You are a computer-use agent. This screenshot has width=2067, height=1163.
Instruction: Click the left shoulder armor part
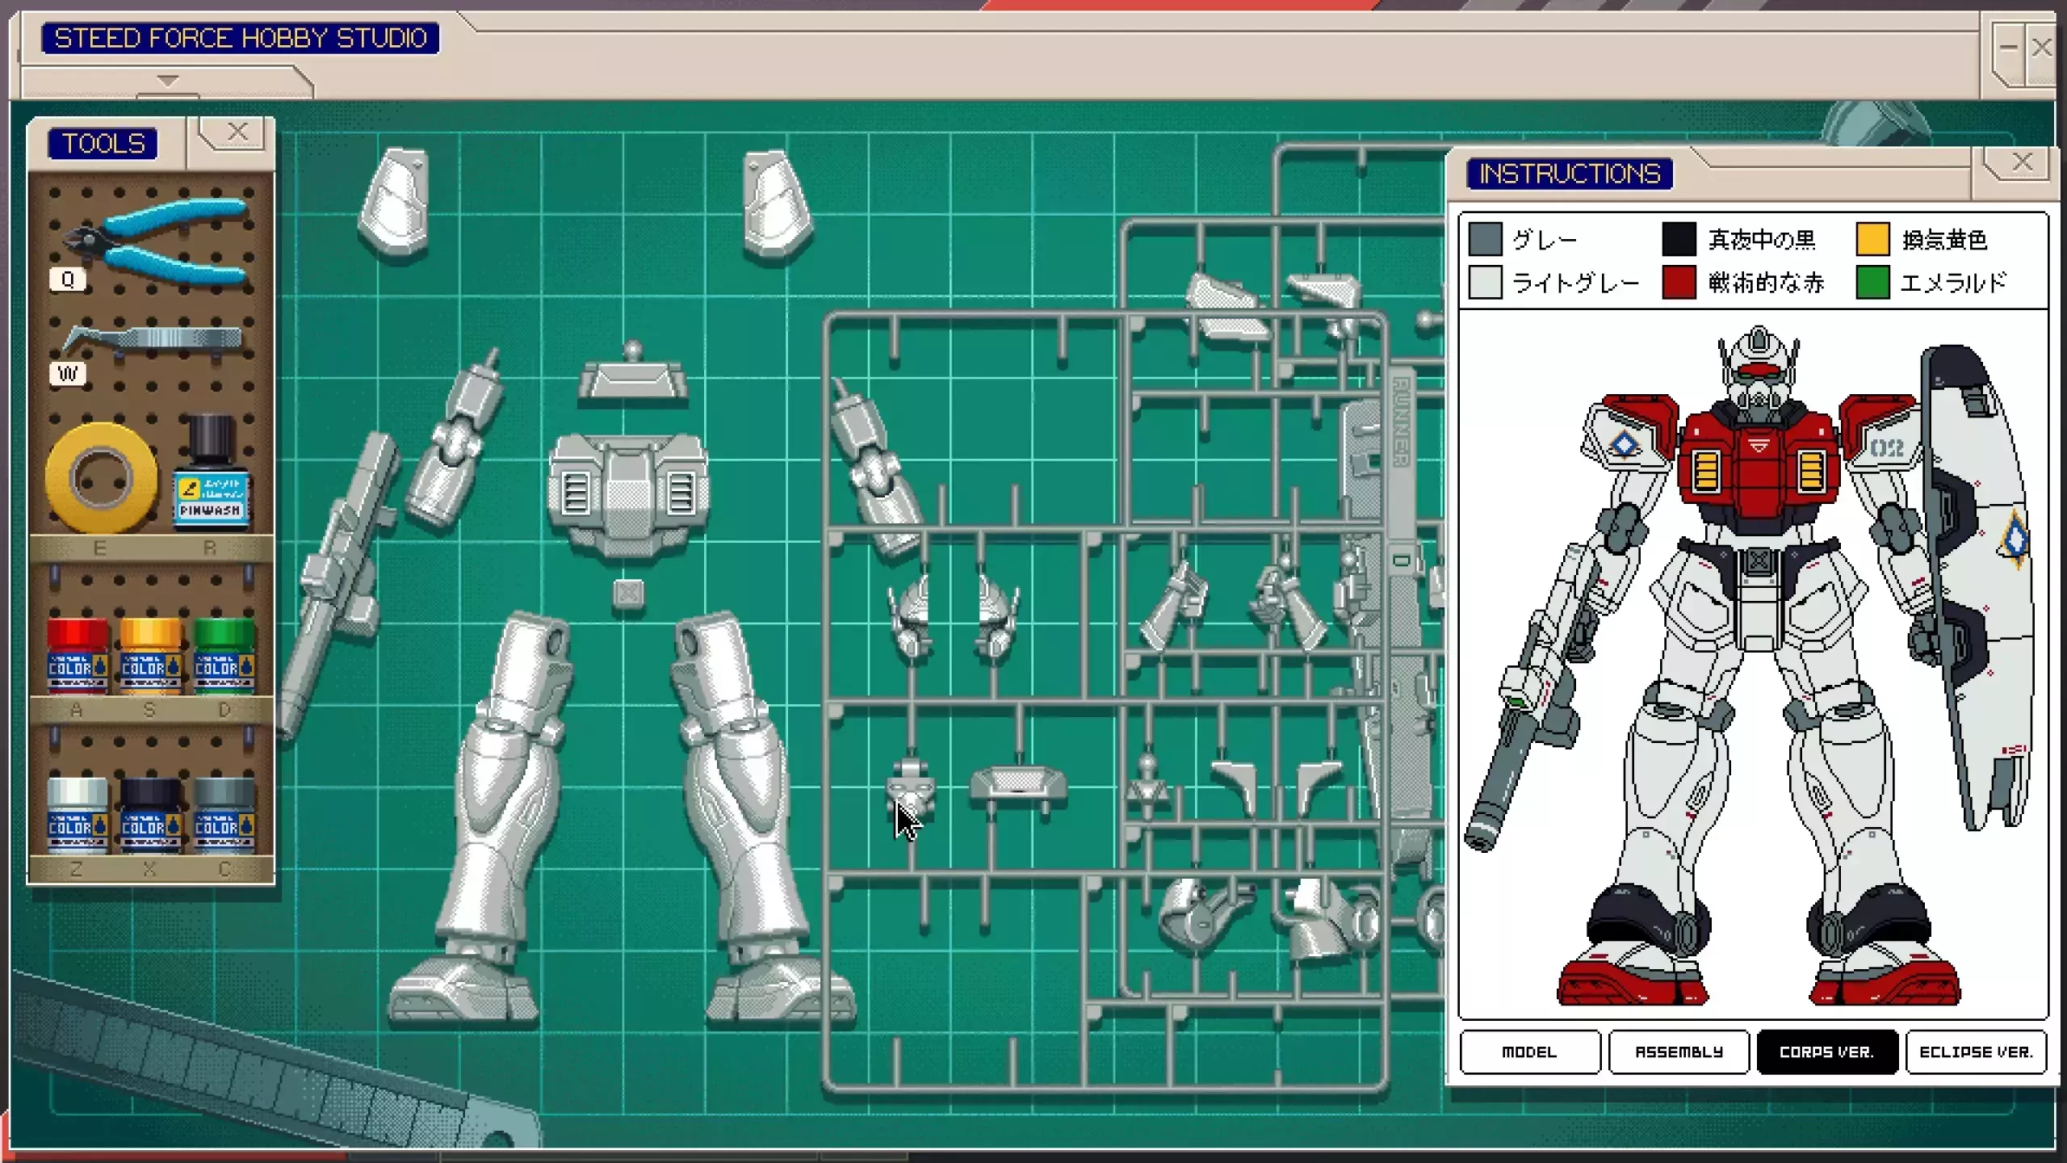pyautogui.click(x=394, y=202)
